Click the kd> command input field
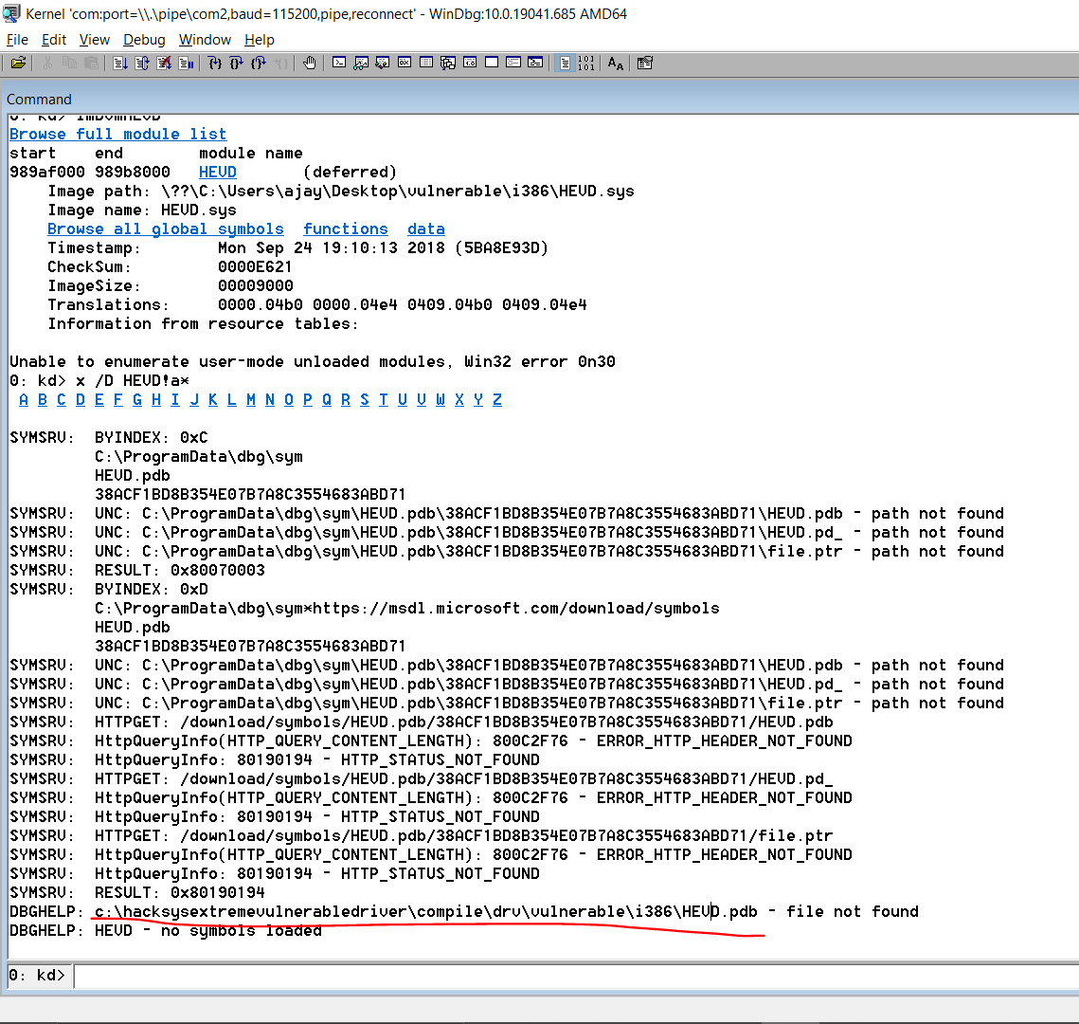 576,976
